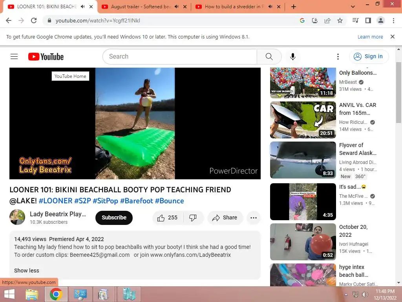Toggle Chrome side panel
Screen dimensions: 402x302
368,20
